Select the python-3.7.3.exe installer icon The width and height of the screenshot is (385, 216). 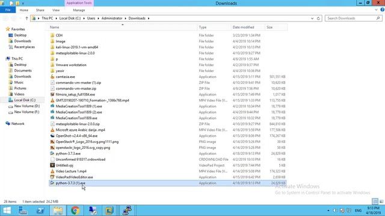point(52,154)
